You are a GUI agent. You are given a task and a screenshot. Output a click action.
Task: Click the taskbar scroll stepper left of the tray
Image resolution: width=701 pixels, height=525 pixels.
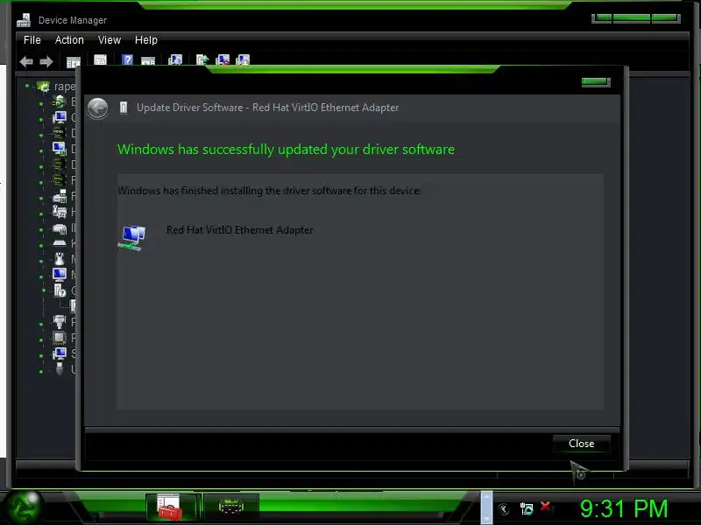[x=486, y=507]
